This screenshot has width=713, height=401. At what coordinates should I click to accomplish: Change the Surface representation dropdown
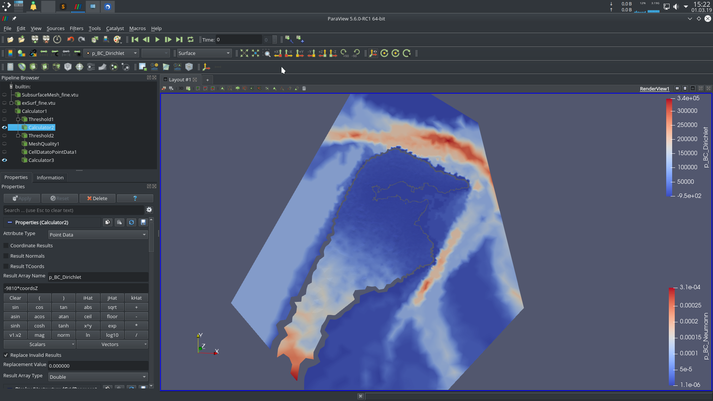[204, 53]
